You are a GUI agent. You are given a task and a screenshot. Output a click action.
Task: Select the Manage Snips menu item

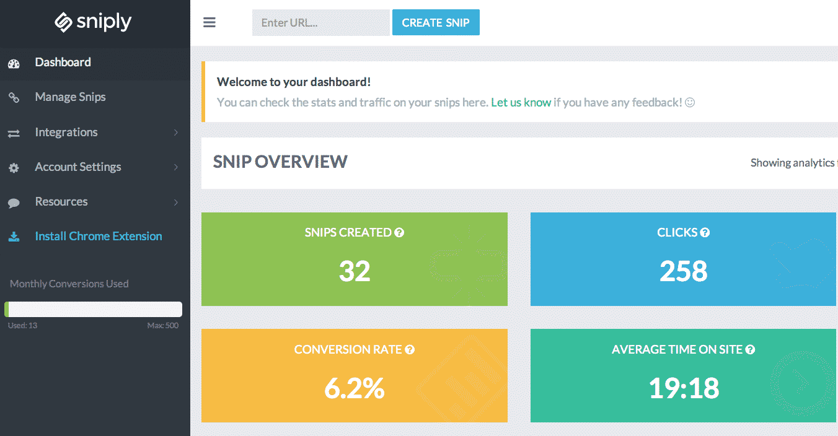[x=70, y=97]
